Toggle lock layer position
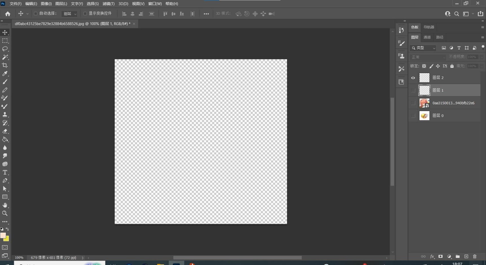The height and width of the screenshot is (265, 486). coord(438,66)
